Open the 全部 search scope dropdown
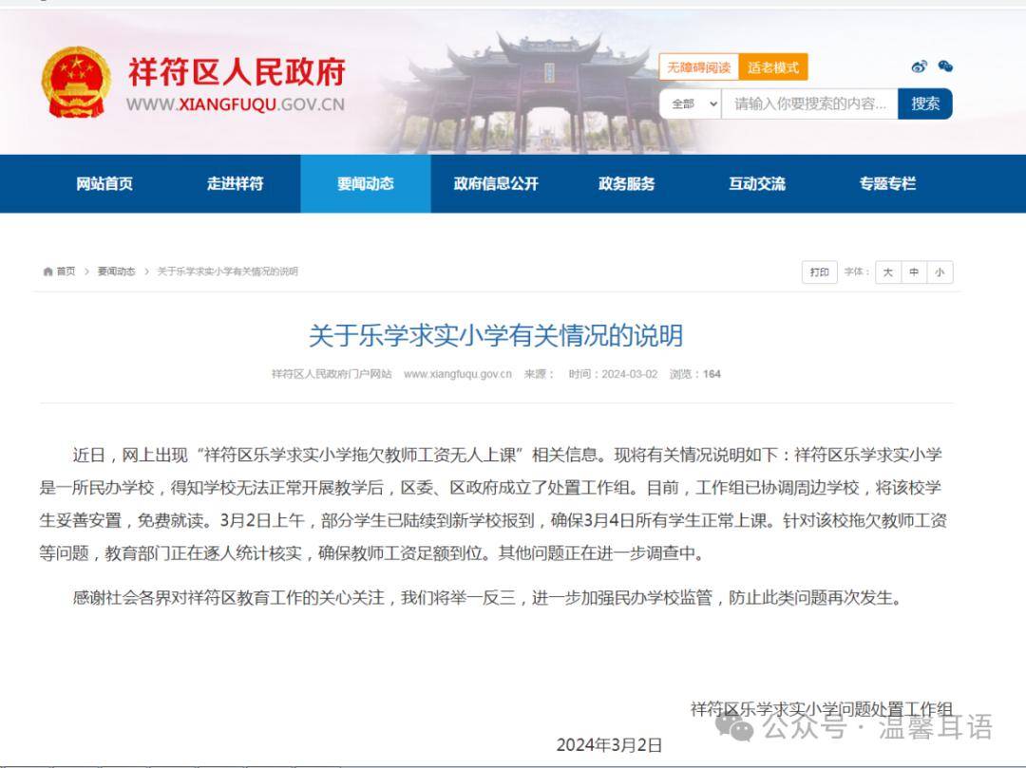The image size is (1026, 768). point(691,104)
